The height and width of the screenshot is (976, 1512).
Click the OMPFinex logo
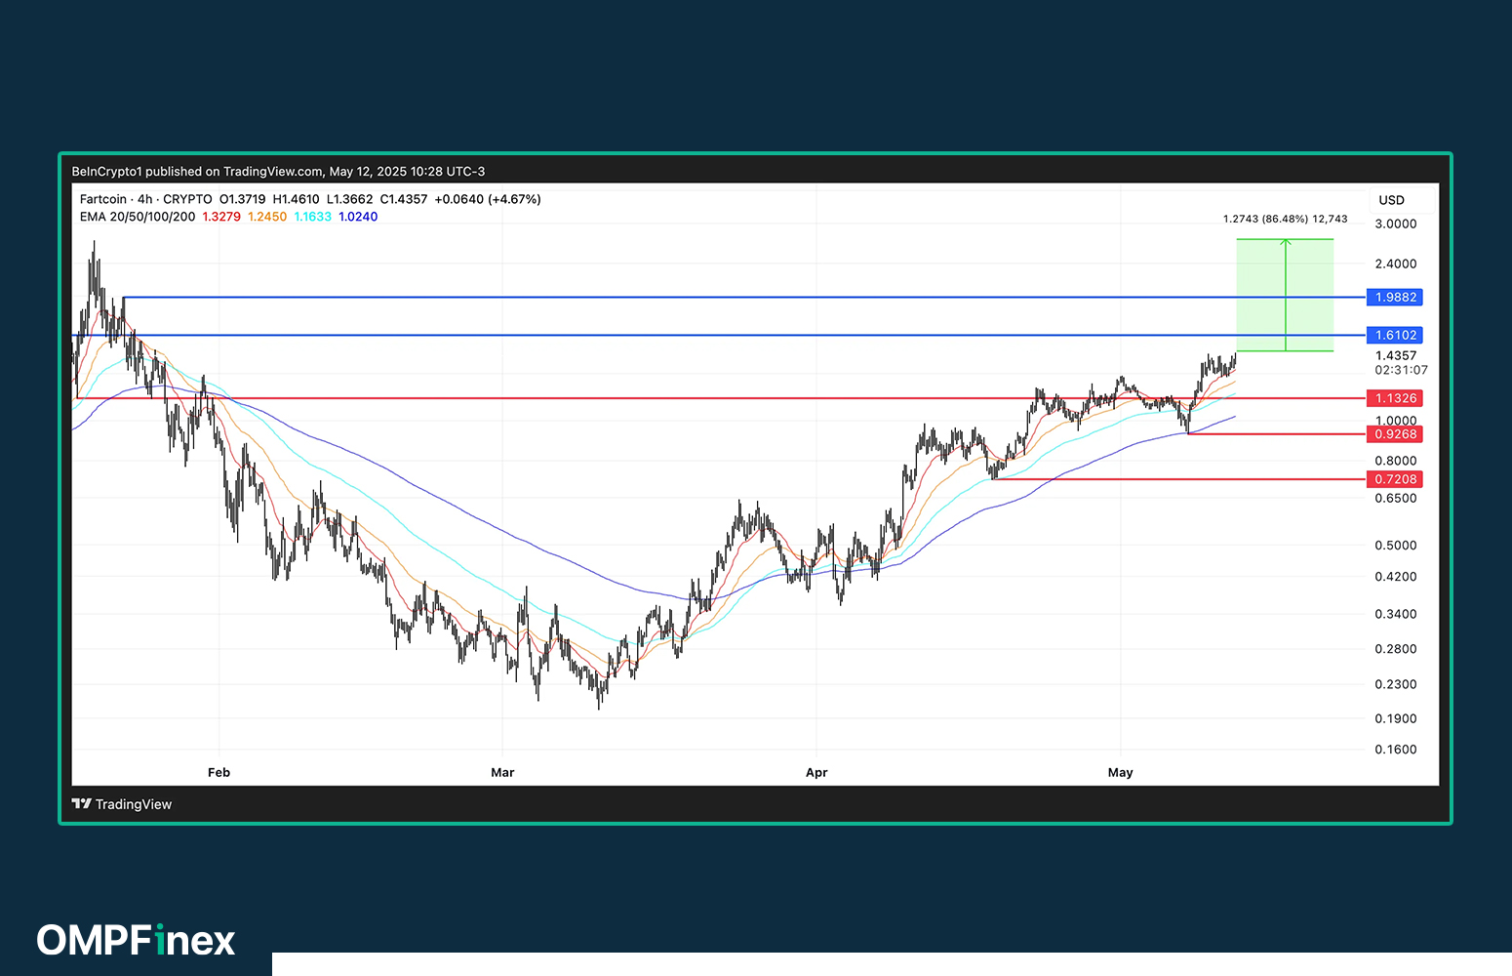pos(136,941)
